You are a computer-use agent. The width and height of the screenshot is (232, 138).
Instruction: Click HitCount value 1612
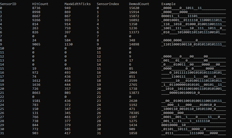click(36, 81)
